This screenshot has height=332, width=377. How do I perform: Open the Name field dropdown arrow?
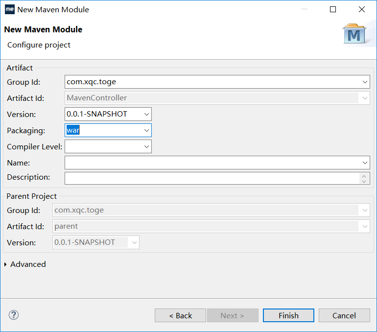[365, 163]
